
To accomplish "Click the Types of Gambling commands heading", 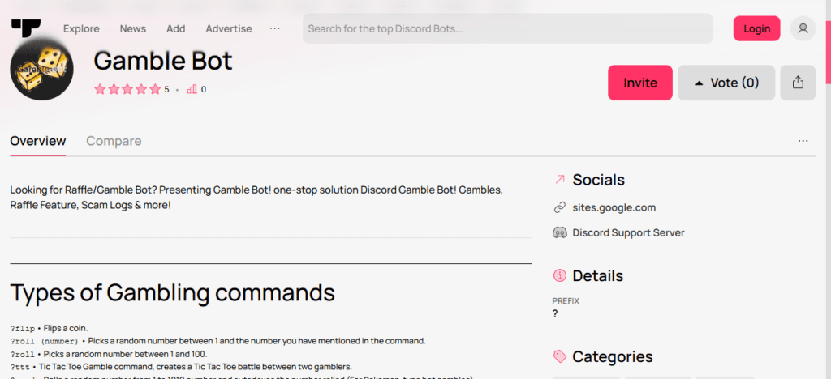I will coord(173,292).
